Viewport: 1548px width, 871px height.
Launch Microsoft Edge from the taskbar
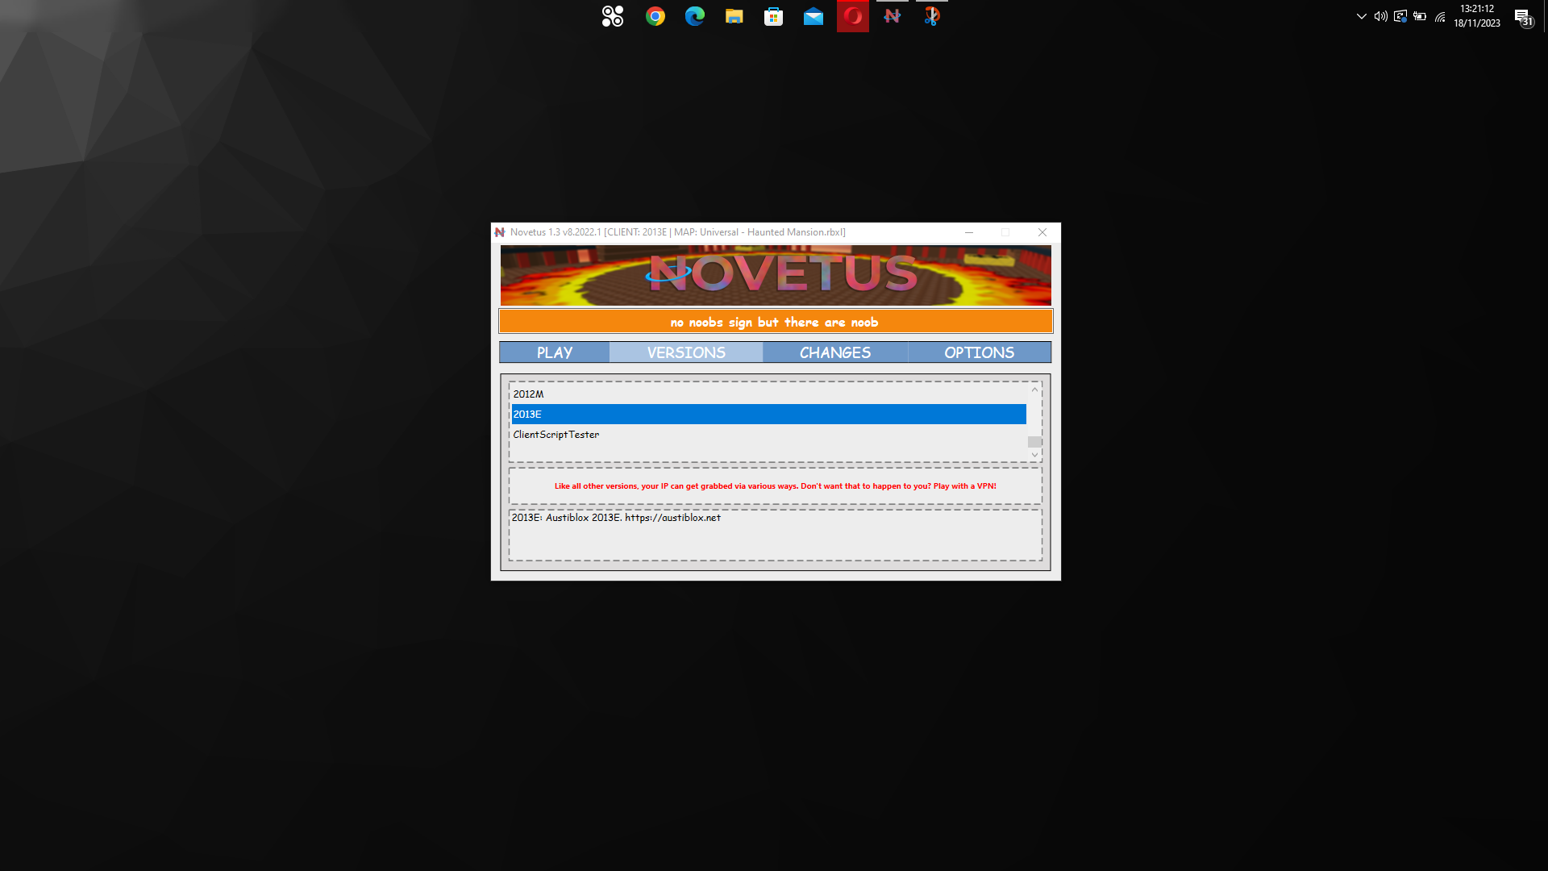click(694, 16)
